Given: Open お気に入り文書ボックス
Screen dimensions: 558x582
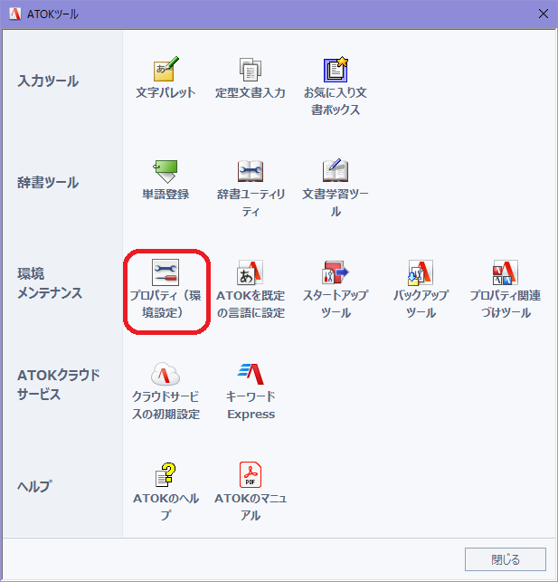Looking at the screenshot, I should pyautogui.click(x=336, y=86).
